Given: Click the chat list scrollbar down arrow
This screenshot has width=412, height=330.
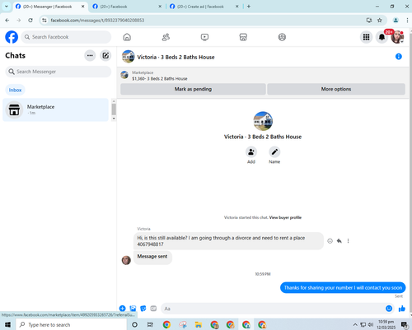Looking at the screenshot, I should [114, 119].
